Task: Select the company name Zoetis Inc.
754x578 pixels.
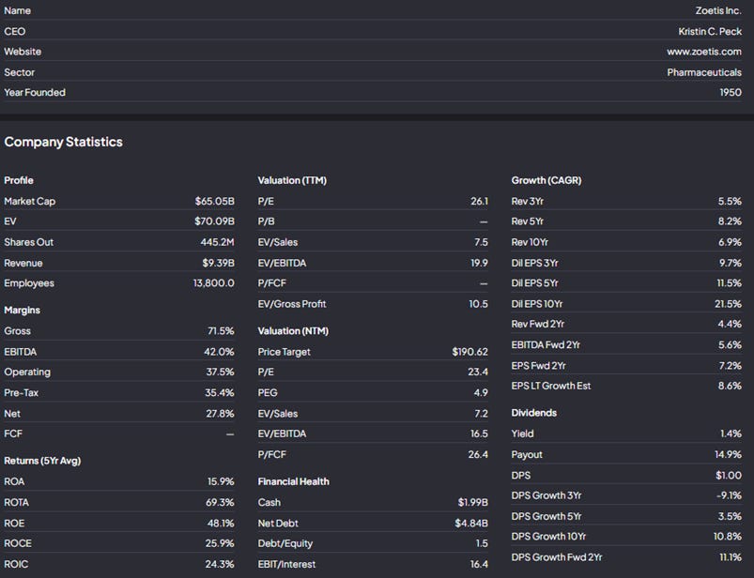Action: click(x=718, y=10)
